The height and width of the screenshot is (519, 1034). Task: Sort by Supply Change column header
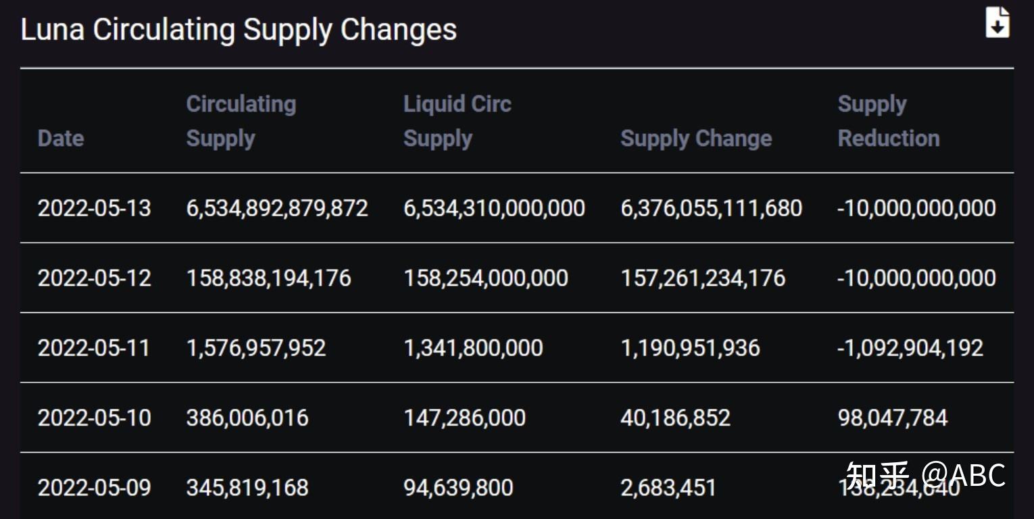(696, 138)
